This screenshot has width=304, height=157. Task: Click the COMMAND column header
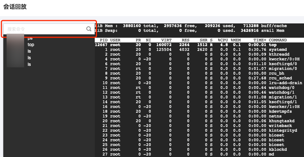click(278, 40)
